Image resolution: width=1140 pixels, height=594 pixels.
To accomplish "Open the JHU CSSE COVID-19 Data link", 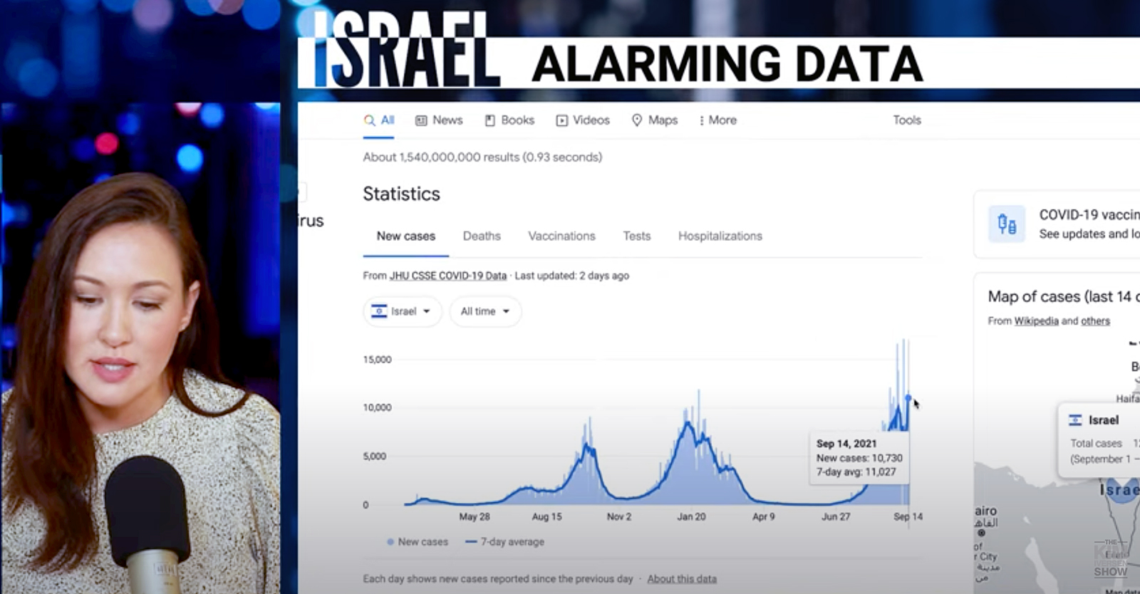I will (447, 276).
